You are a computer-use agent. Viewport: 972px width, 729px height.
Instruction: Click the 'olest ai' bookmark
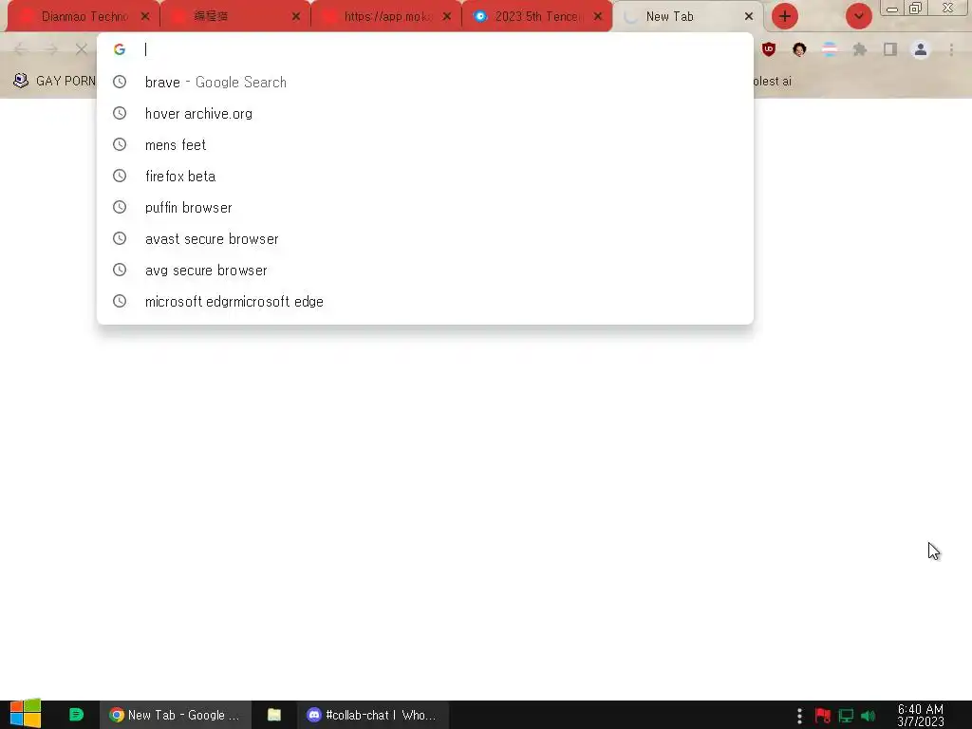[773, 82]
